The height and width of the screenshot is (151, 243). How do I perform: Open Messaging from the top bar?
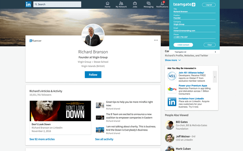148,5
